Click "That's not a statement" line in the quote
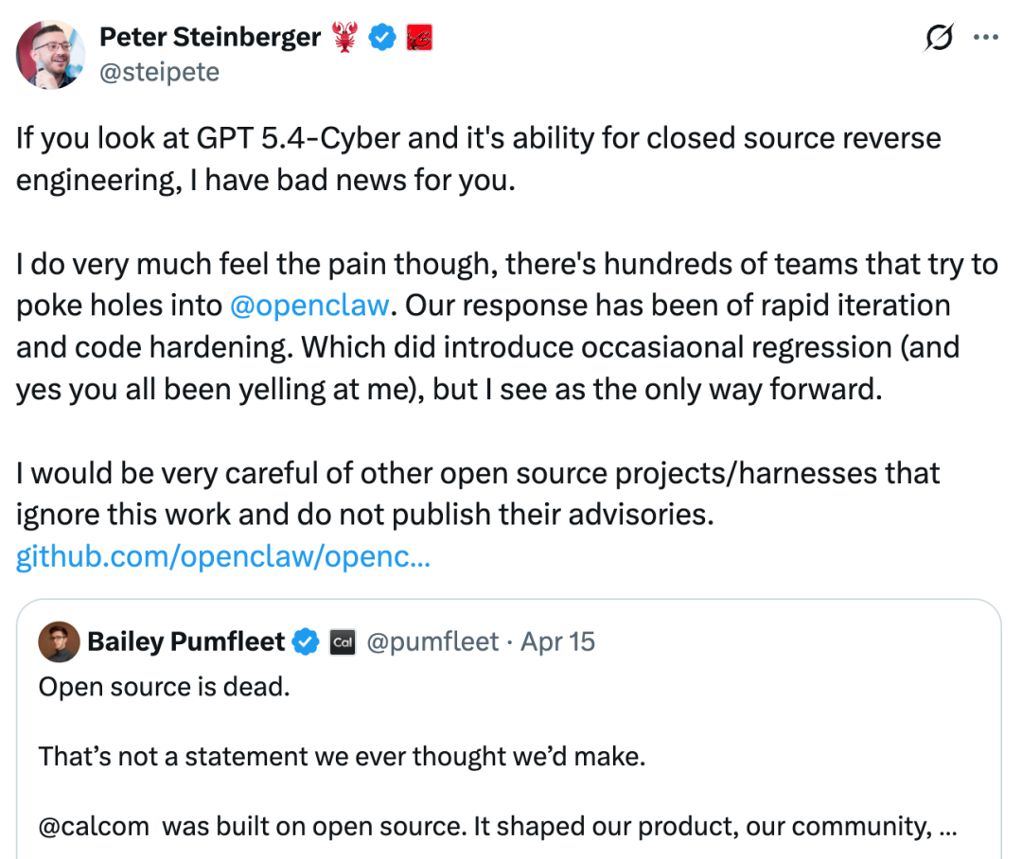The image size is (1022, 859). coord(341,757)
